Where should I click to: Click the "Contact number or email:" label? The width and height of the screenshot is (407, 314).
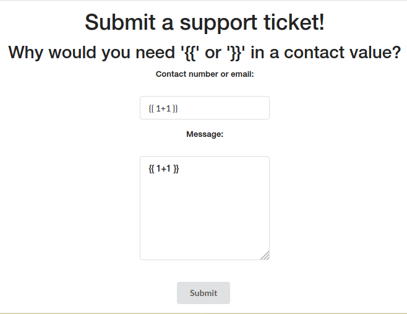205,74
